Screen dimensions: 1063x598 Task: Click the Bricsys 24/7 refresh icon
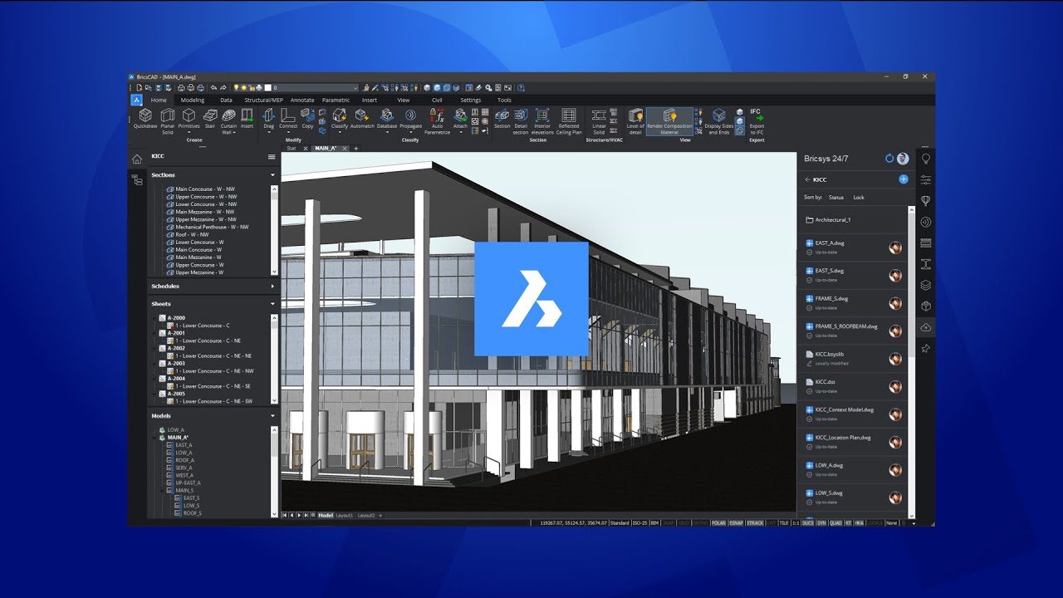(x=889, y=159)
